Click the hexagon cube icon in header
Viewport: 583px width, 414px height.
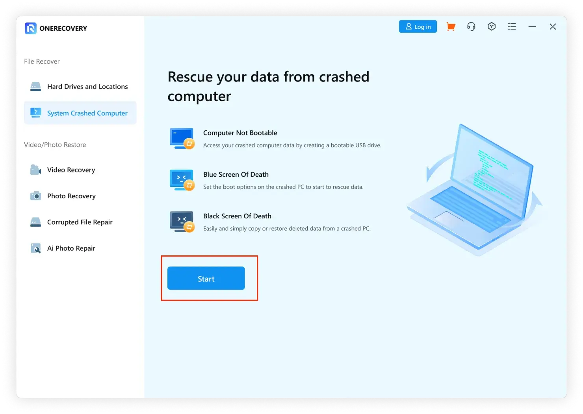pos(491,27)
